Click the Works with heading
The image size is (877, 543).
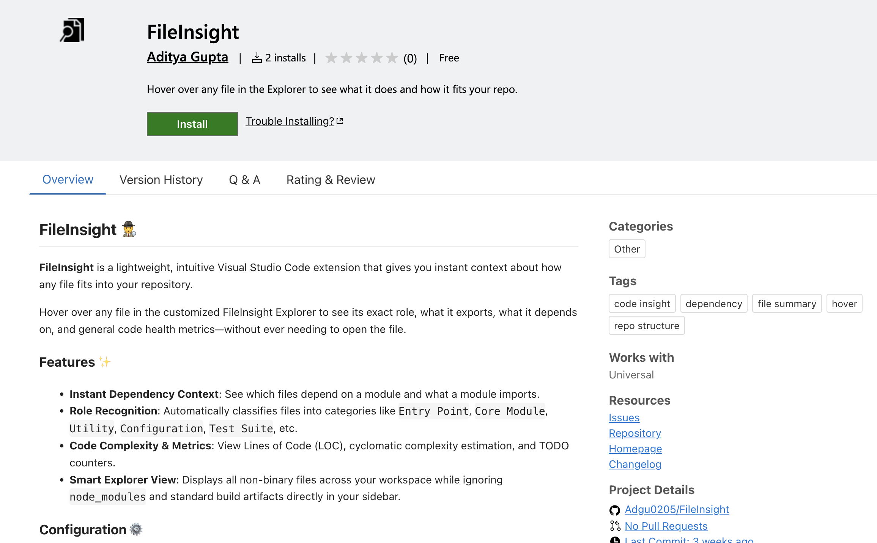point(642,358)
